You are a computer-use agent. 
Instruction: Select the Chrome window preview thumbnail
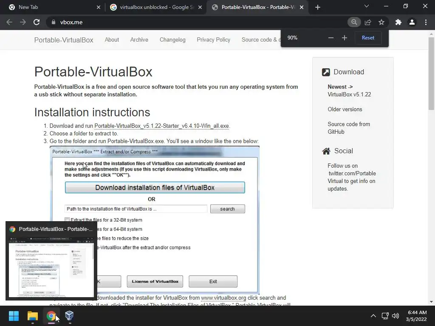point(51,261)
